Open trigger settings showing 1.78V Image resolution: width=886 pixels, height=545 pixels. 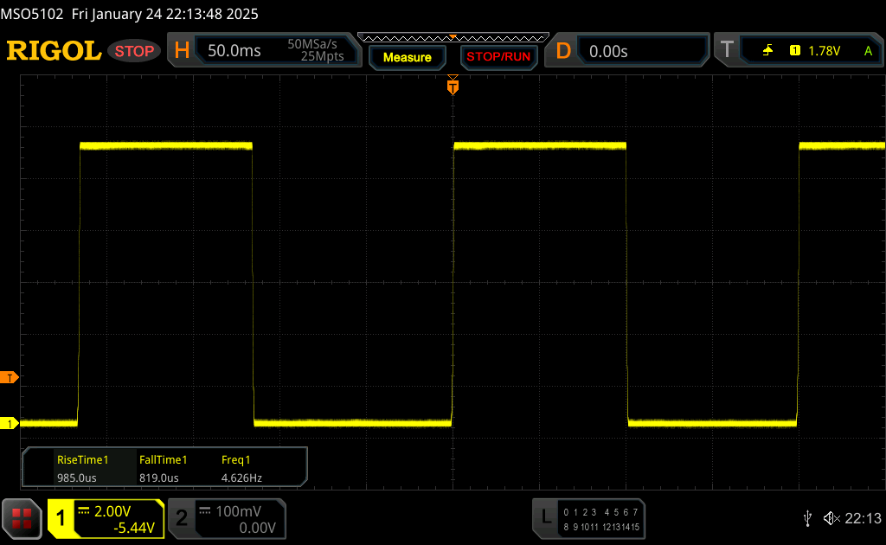pyautogui.click(x=813, y=51)
